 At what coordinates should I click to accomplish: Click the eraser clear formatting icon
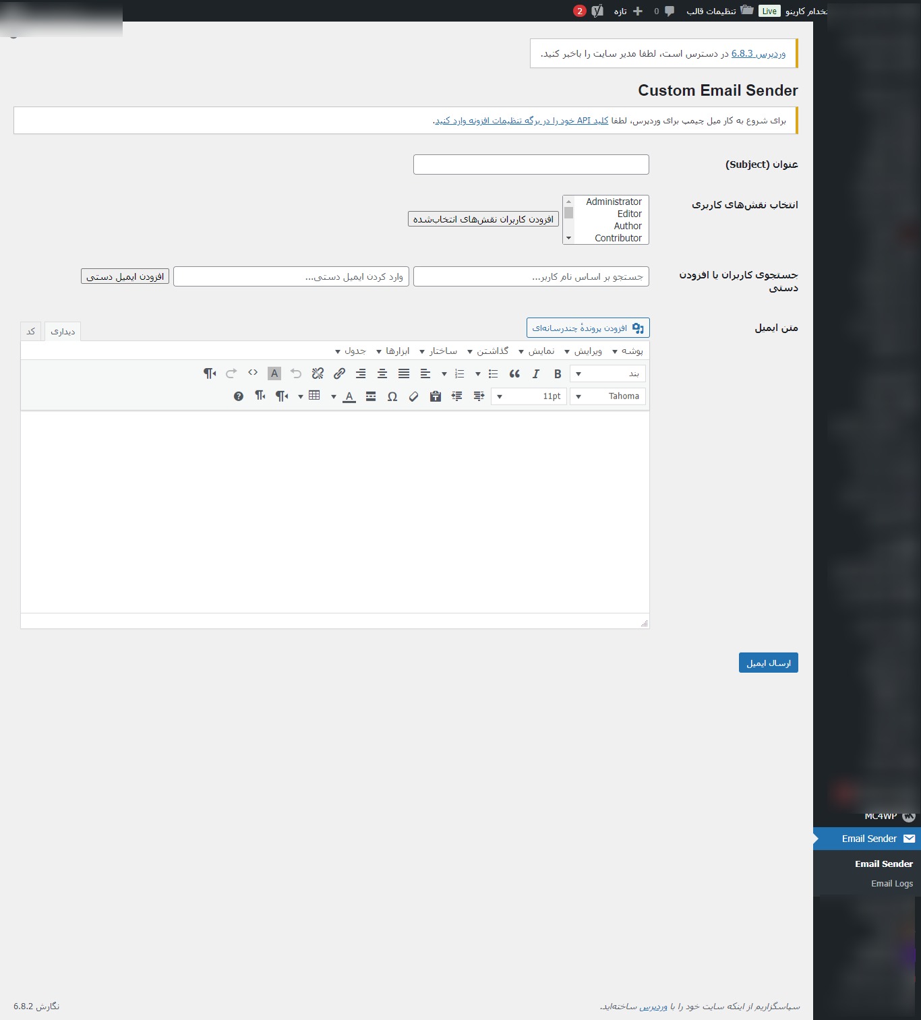click(x=414, y=396)
